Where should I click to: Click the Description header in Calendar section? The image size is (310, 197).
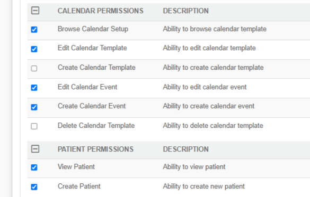(x=185, y=11)
